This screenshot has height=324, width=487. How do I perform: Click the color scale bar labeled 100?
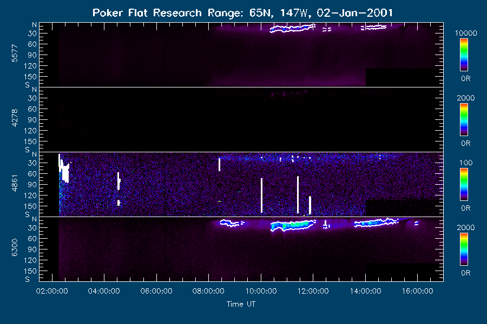pos(464,185)
